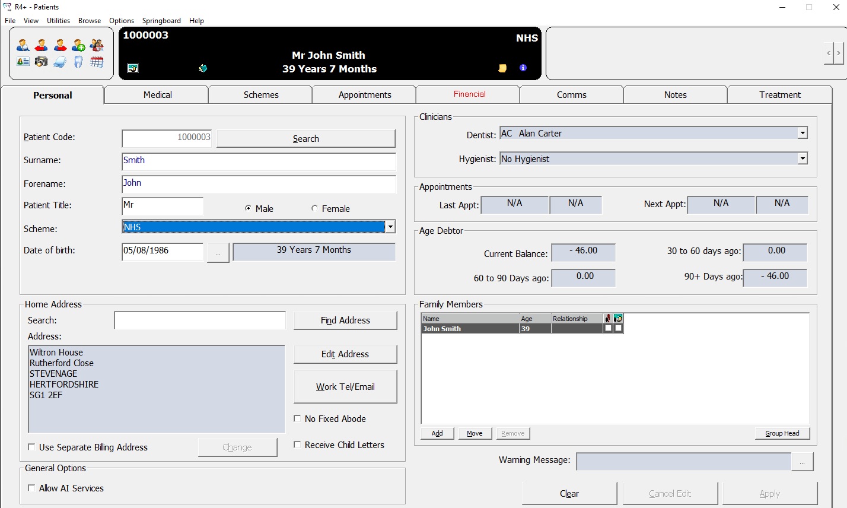Click the add new patient icon
847x508 pixels.
pos(78,45)
